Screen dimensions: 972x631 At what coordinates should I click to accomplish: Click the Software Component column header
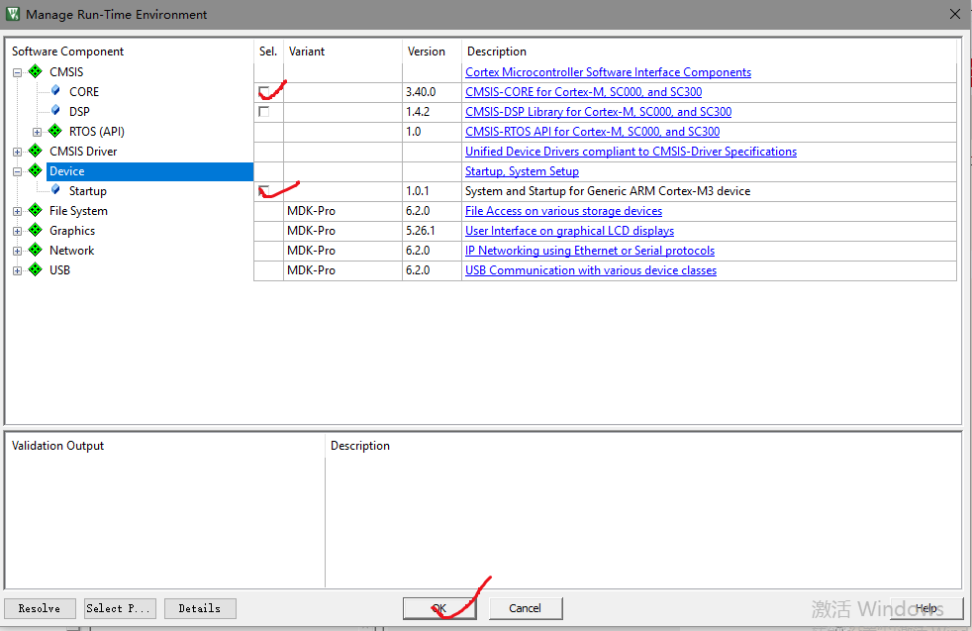(67, 52)
